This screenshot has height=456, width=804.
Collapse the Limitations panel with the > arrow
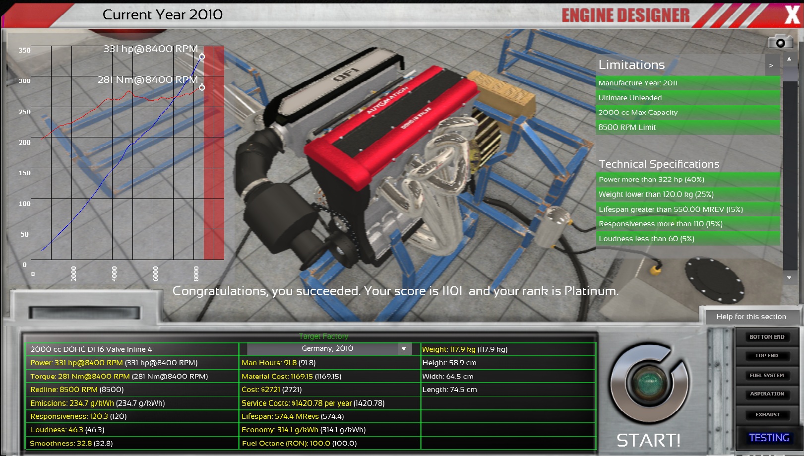[771, 65]
